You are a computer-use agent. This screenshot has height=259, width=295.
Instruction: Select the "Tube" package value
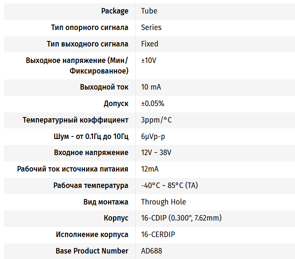pyautogui.click(x=149, y=11)
